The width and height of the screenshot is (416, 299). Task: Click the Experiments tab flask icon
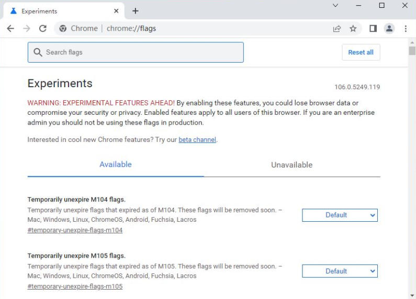coord(13,11)
